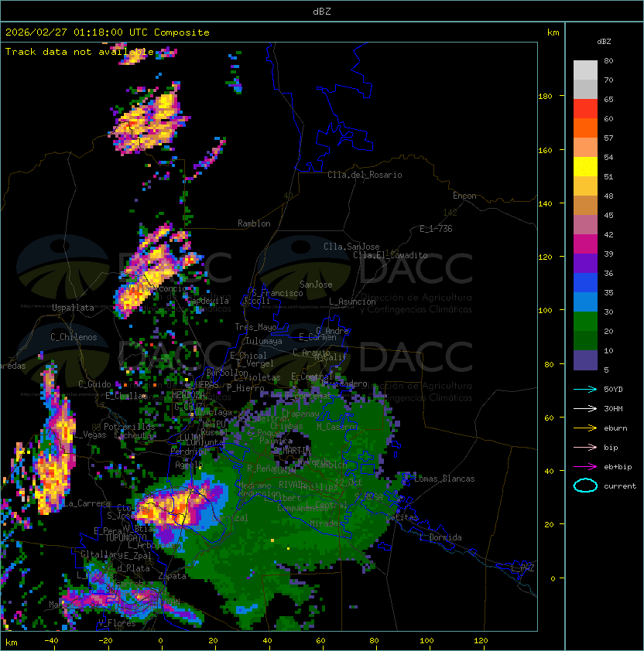
Task: Select the purple swatch between 39 and 36
Action: click(585, 263)
